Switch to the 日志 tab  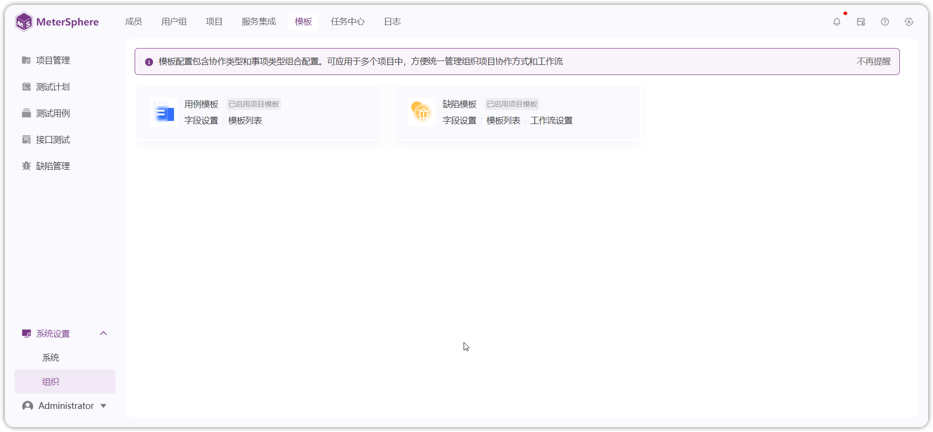tap(392, 22)
